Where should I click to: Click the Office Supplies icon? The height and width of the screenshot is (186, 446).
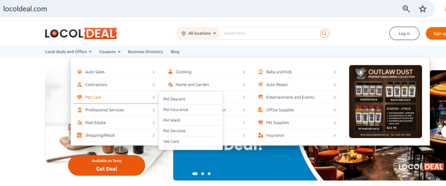click(260, 110)
